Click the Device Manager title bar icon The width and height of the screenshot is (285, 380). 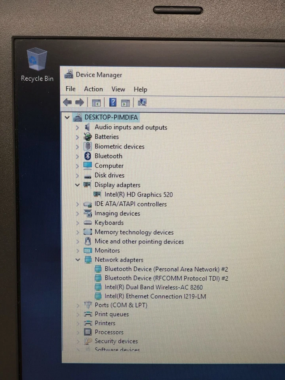click(68, 74)
